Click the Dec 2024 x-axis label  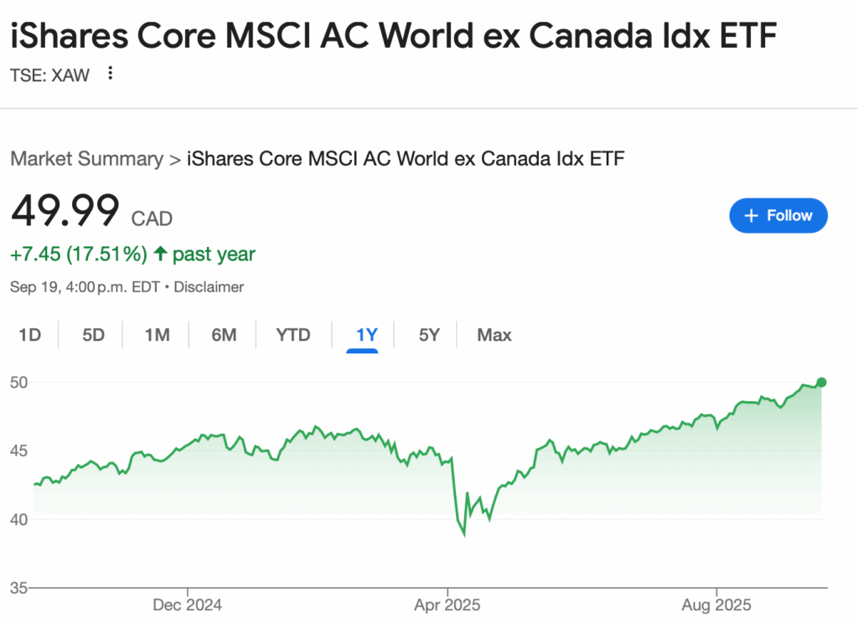(188, 605)
